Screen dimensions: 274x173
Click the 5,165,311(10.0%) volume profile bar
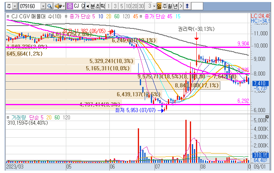point(68,68)
